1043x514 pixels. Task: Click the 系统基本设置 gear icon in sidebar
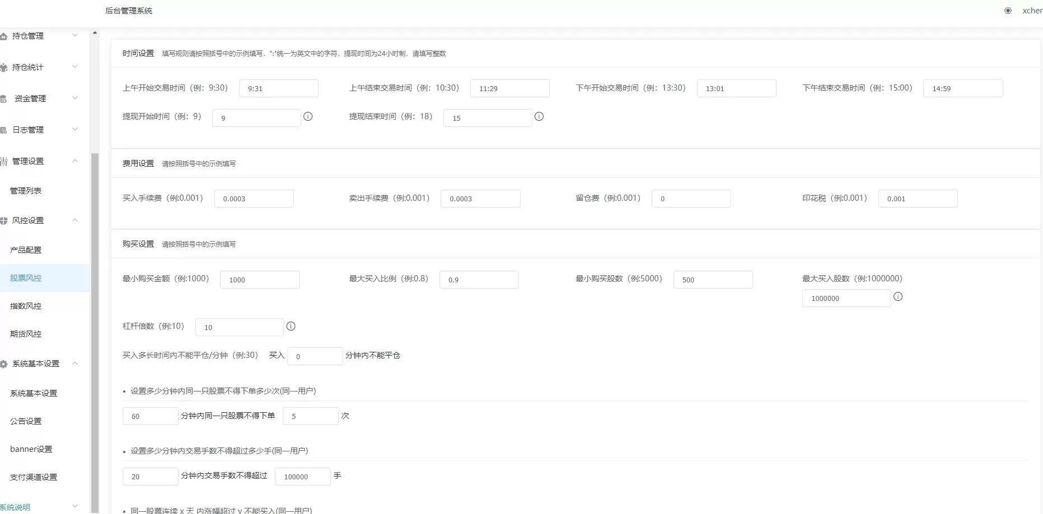[x=4, y=364]
